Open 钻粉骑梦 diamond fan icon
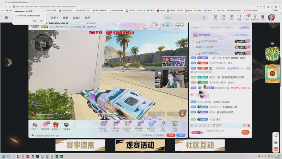Image resolution: width=282 pixels, height=159 pixels. [45, 126]
